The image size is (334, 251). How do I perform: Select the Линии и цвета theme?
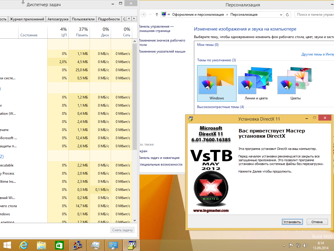(x=256, y=83)
